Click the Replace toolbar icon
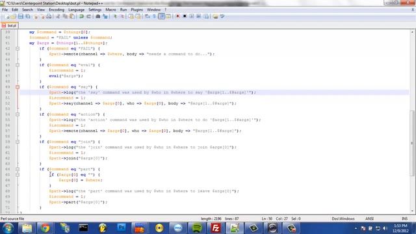 coord(105,16)
